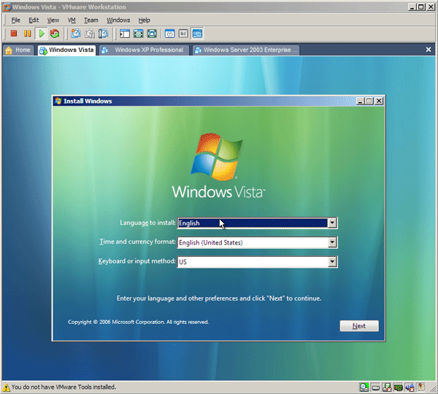Click the 'Language to install:' label
Image resolution: width=438 pixels, height=394 pixels.
(147, 223)
